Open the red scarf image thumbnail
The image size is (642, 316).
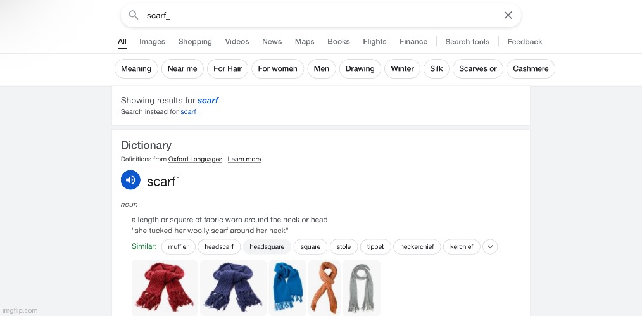(x=165, y=288)
